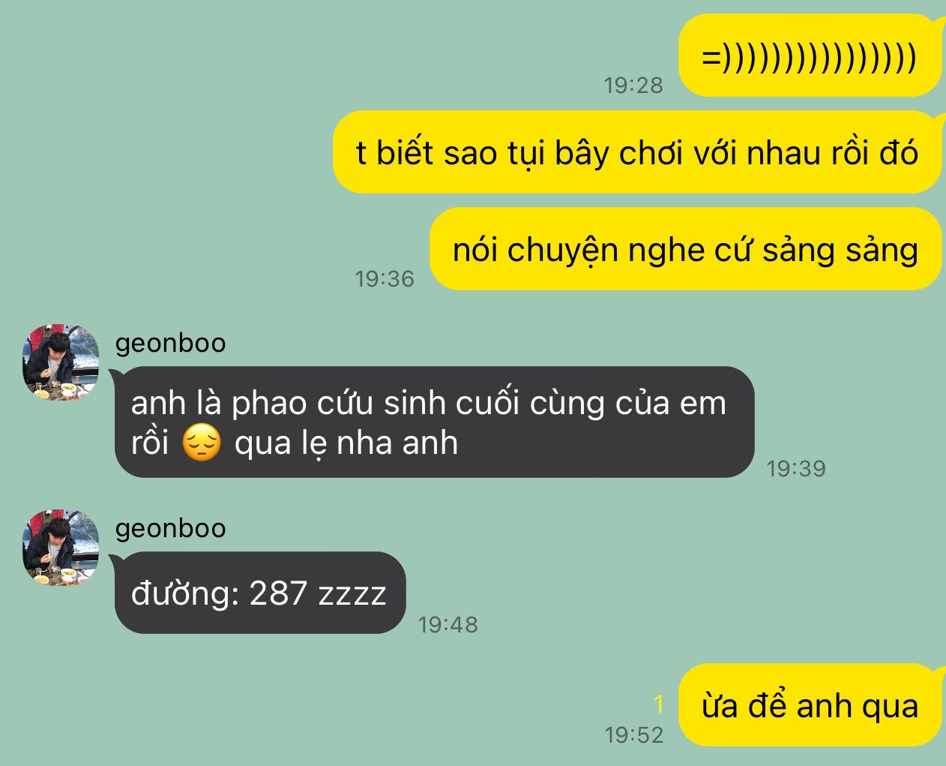The image size is (946, 766).
Task: Click the geonboo name above the 'phao cứu sinh' message
Action: 171,343
